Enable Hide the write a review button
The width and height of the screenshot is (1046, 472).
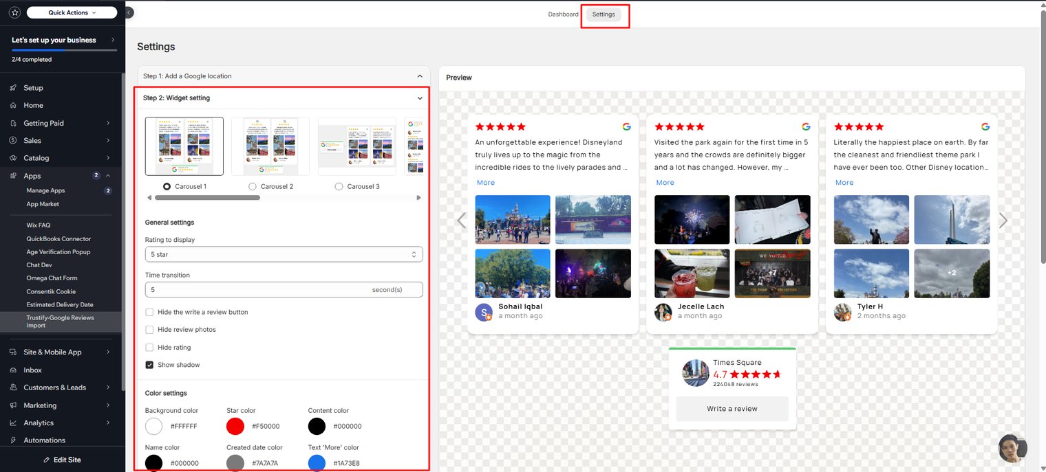[x=149, y=312]
